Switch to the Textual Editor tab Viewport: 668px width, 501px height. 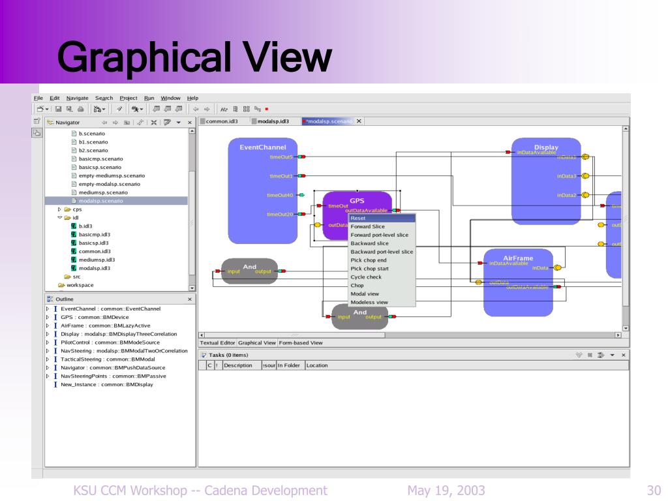point(217,342)
